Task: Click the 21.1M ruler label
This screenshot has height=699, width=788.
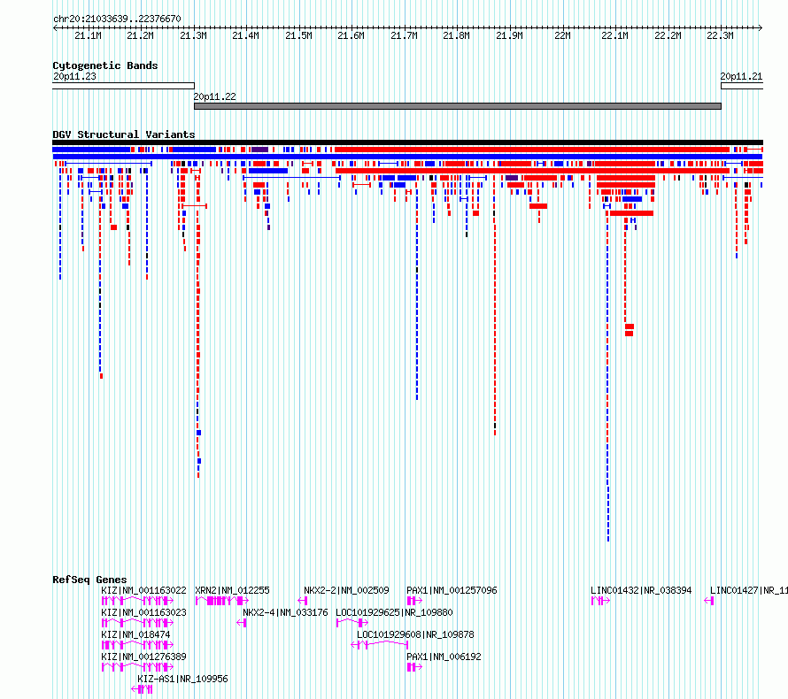Action: (x=88, y=35)
